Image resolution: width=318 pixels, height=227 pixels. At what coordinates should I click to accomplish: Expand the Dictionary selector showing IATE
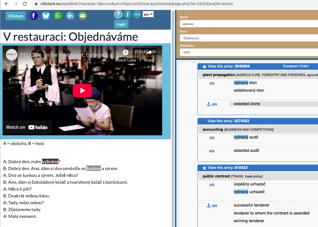(249, 52)
